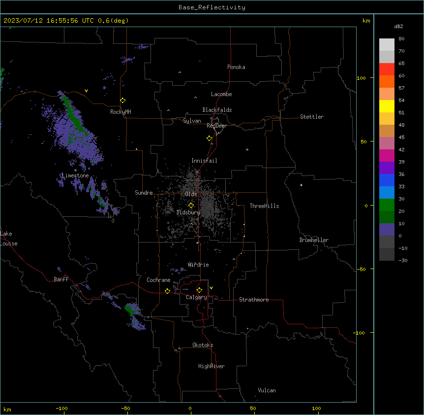Click the Sylvan label
This screenshot has height=415, width=424.
click(x=192, y=121)
